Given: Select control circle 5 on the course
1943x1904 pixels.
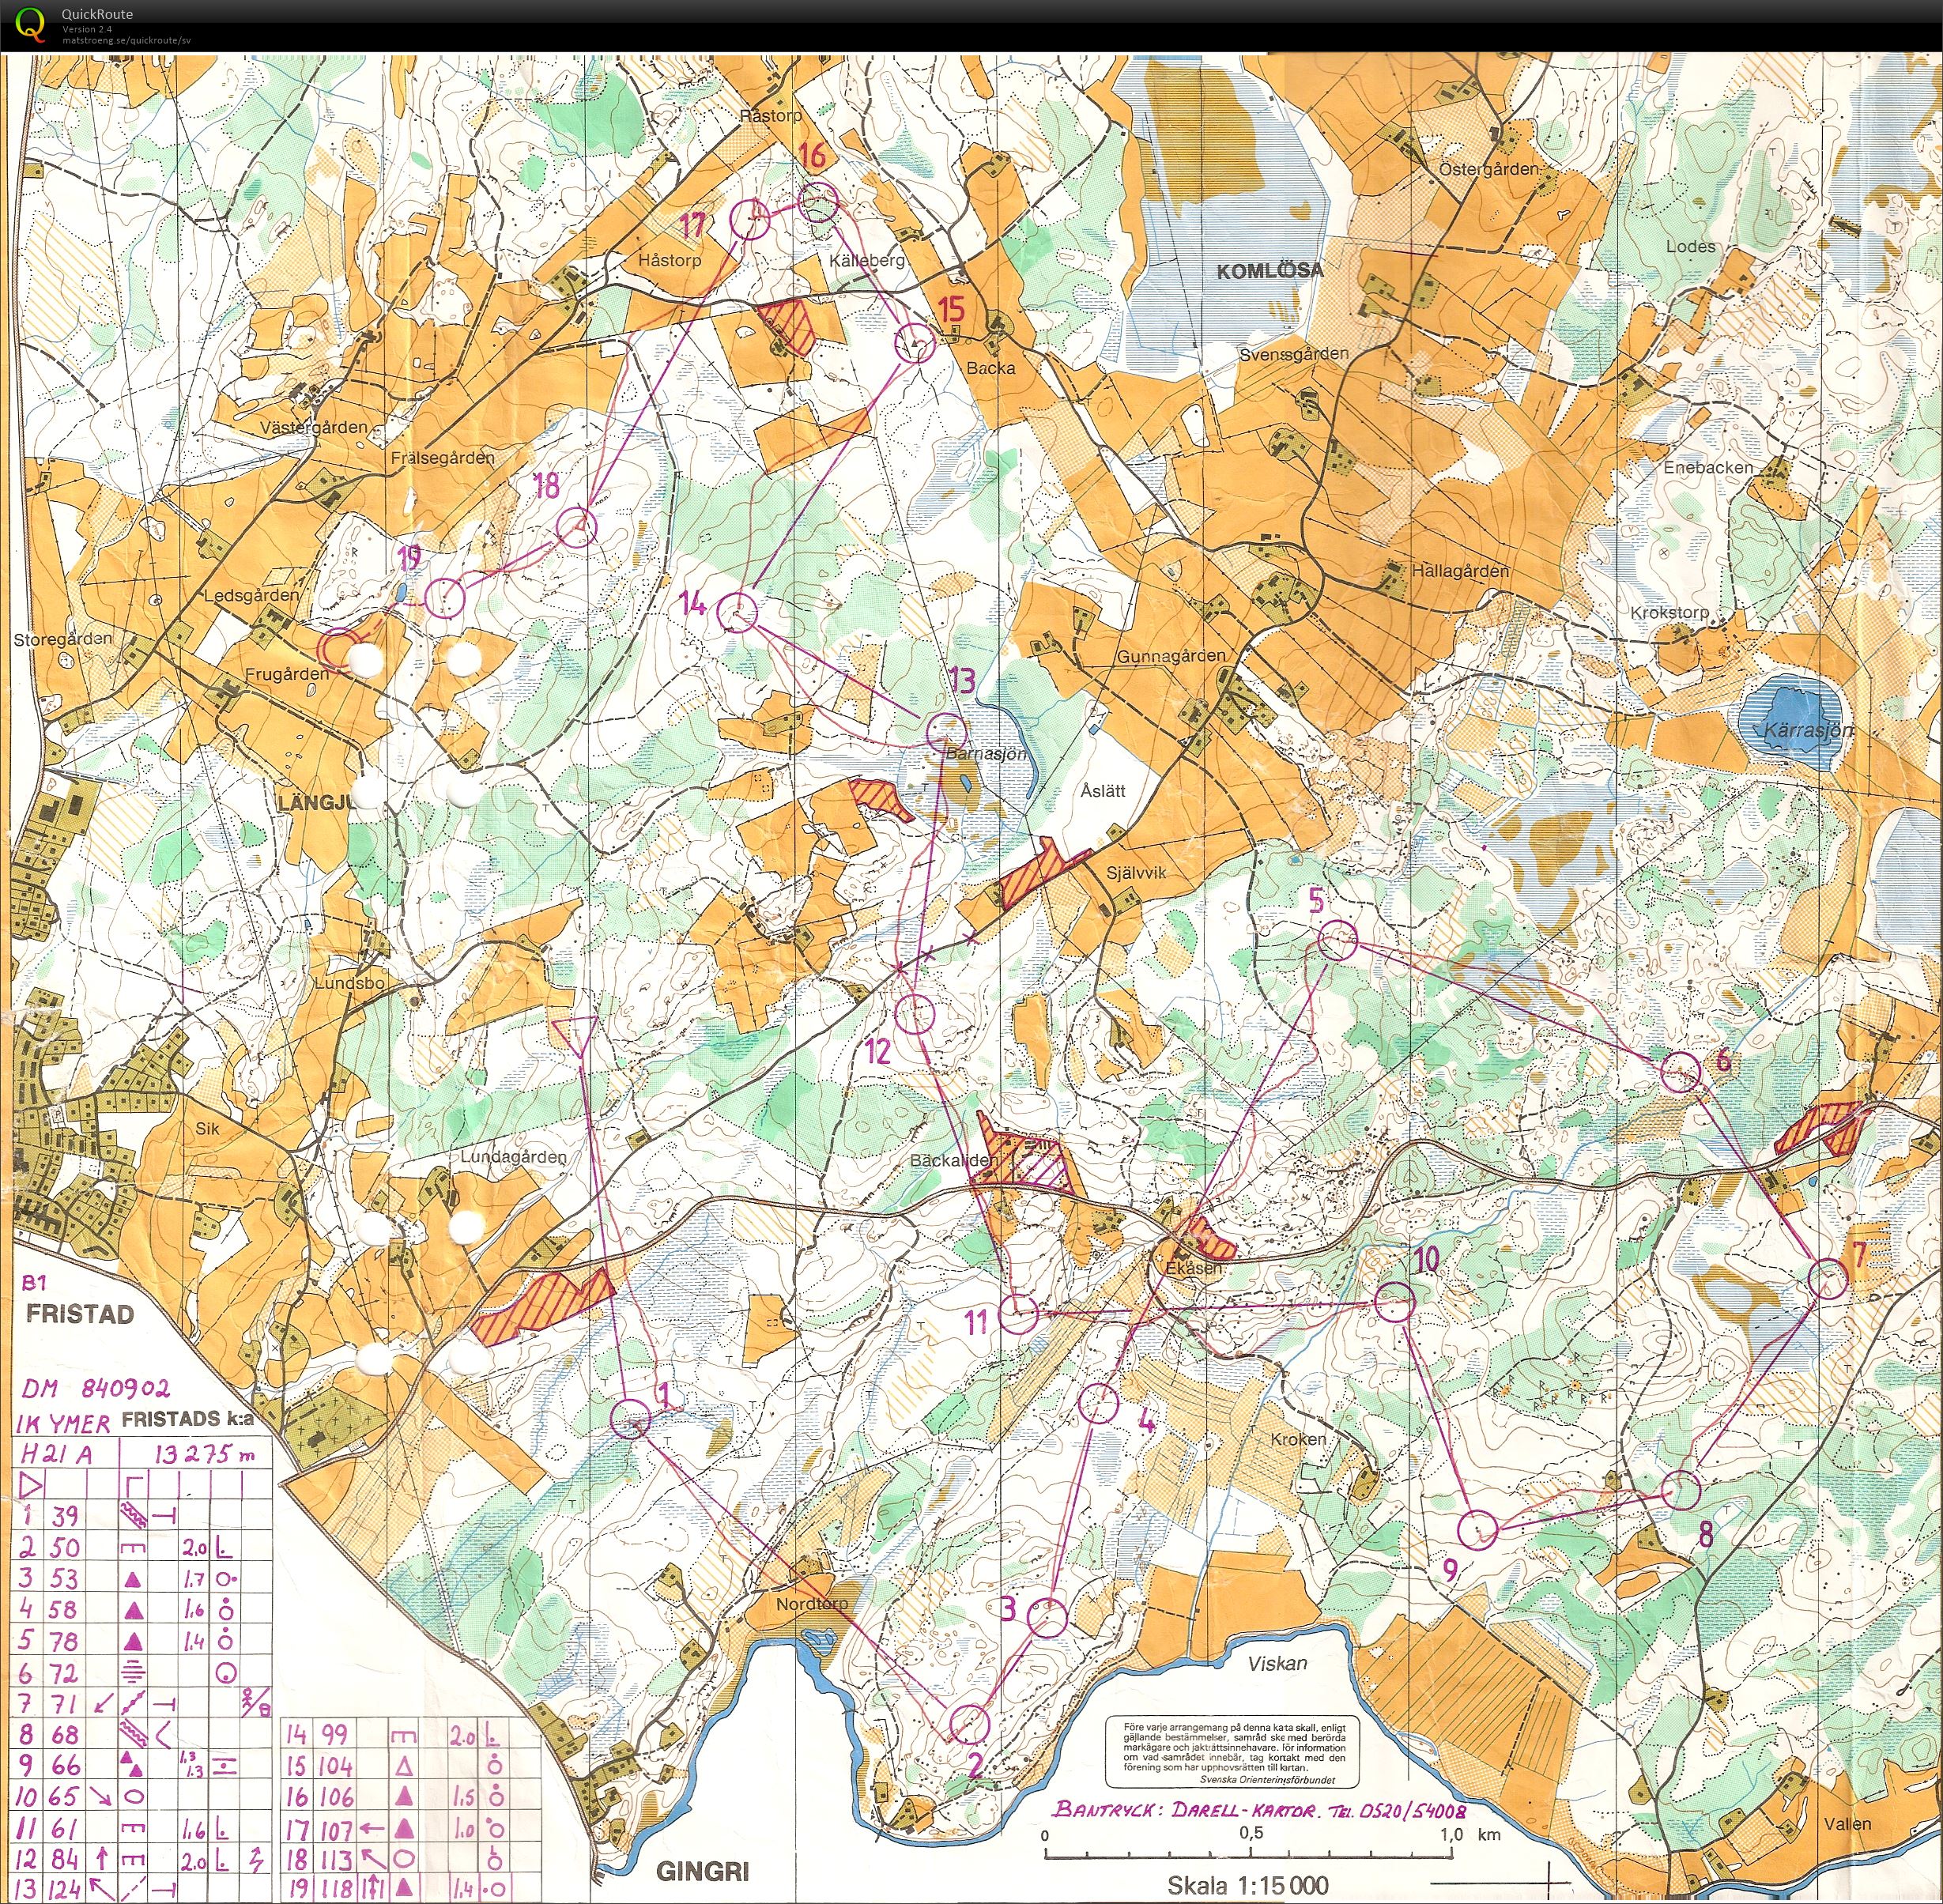Looking at the screenshot, I should click(1338, 940).
